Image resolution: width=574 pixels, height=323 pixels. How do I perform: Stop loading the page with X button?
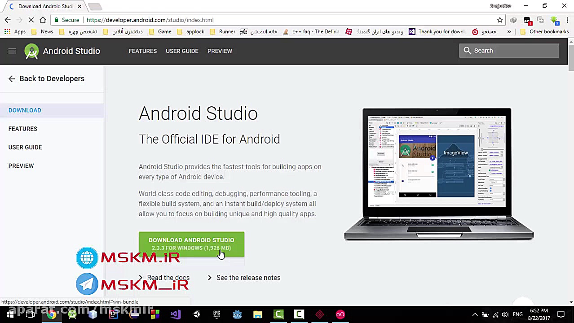31,20
